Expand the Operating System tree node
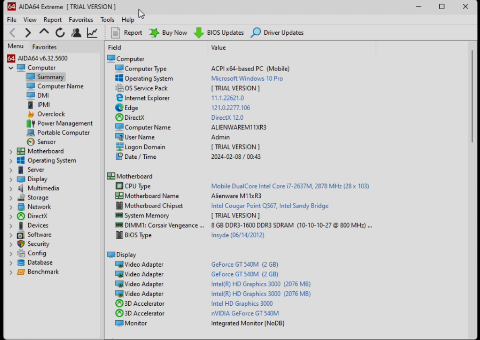 11,161
